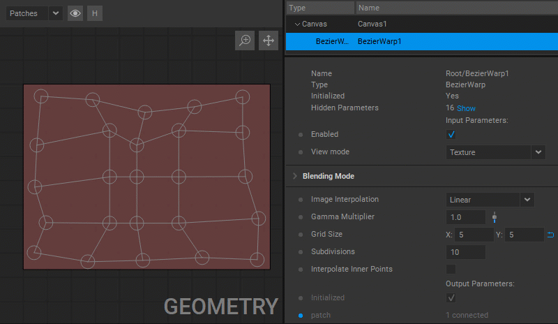This screenshot has width=558, height=324.
Task: Open the View mode Texture dropdown
Action: point(495,152)
